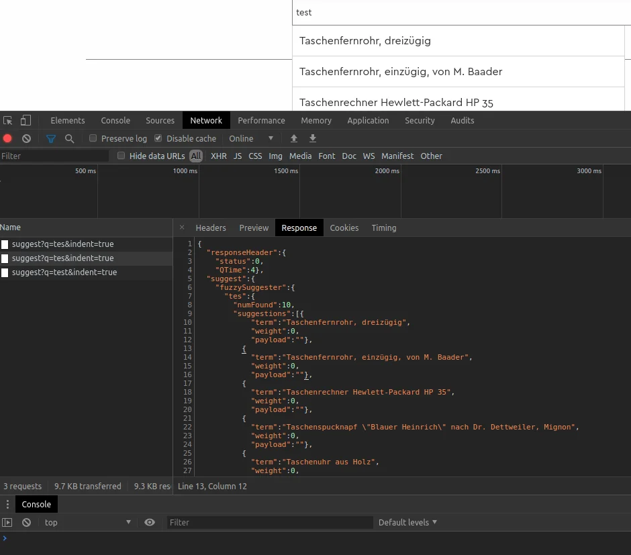Activate the inspect element picker icon
This screenshot has width=631, height=555.
[x=7, y=120]
